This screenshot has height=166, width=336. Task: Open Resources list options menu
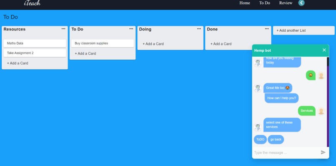tap(63, 29)
